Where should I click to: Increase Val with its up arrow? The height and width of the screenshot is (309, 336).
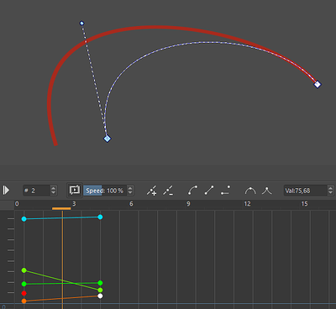click(x=330, y=188)
